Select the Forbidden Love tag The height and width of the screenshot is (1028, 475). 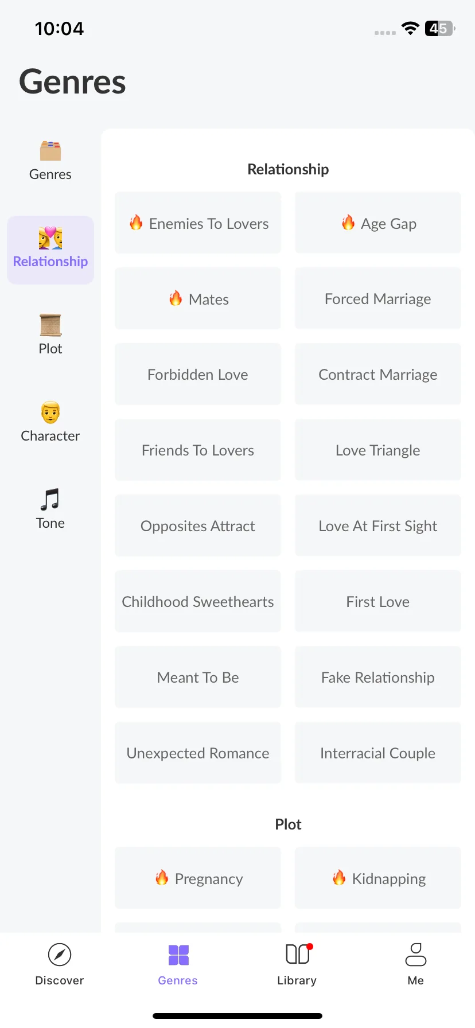click(x=198, y=374)
